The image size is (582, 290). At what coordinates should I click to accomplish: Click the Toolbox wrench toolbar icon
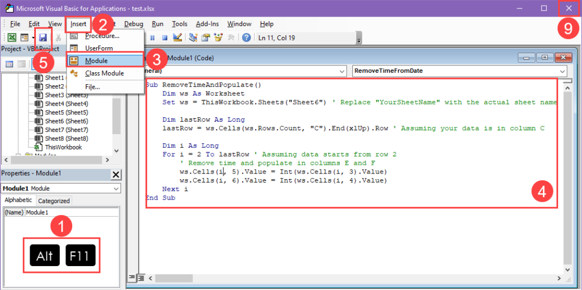[x=231, y=38]
